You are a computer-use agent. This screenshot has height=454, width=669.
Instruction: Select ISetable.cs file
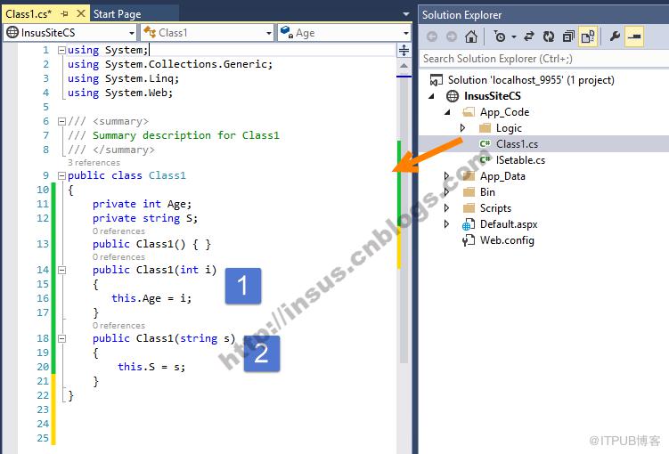pos(520,160)
